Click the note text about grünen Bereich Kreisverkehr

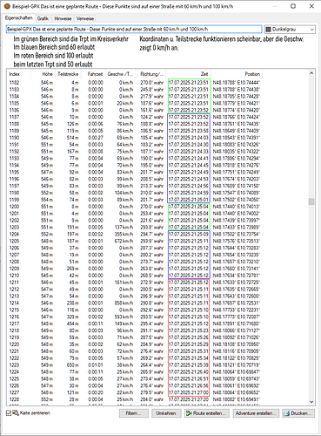(x=71, y=39)
